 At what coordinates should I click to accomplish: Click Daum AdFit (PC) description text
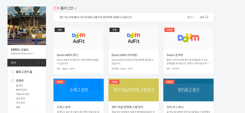pos(78,62)
